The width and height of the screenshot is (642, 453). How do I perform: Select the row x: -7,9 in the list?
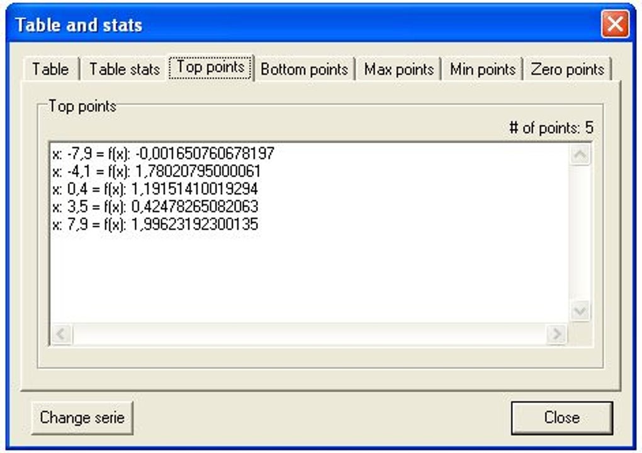click(x=163, y=154)
